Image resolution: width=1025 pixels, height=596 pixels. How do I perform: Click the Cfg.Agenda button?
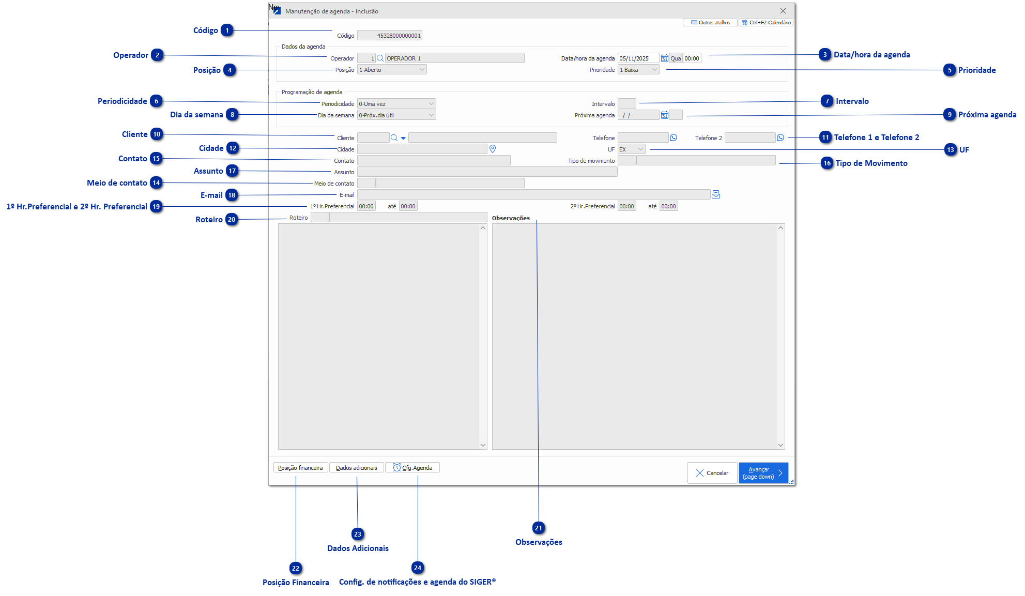click(412, 468)
